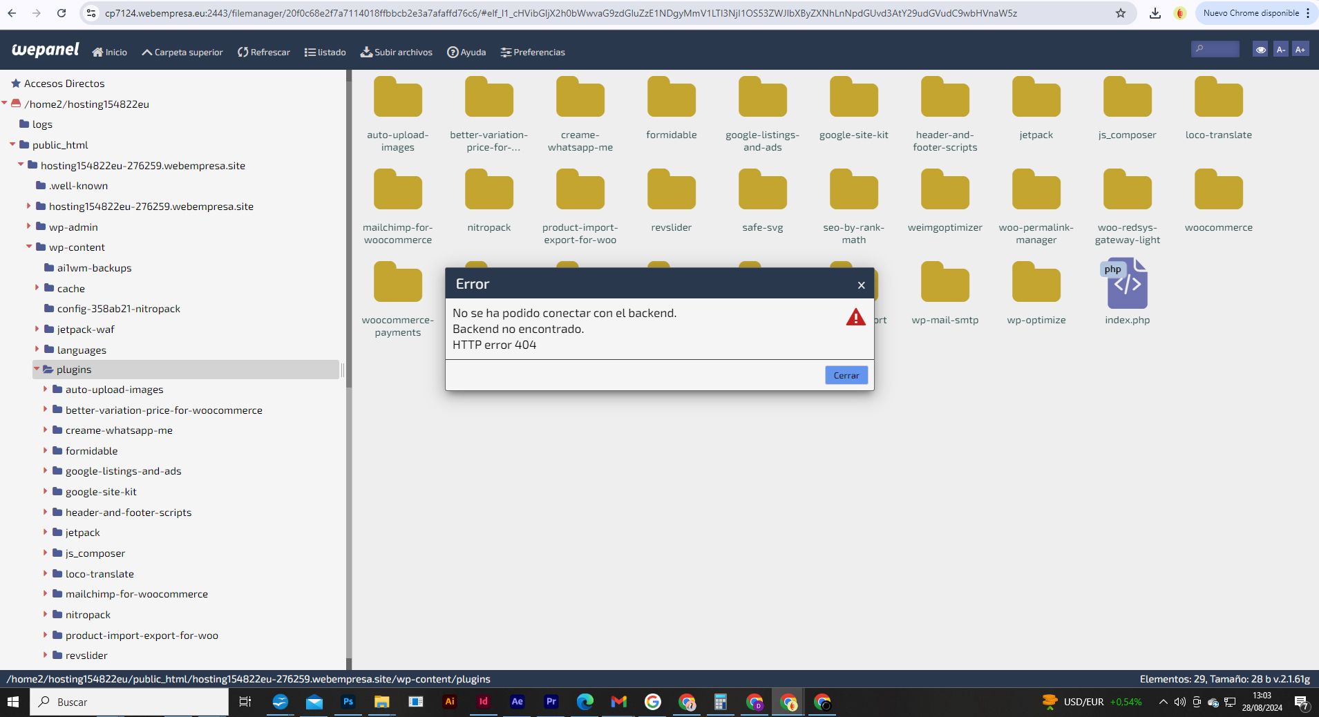Open the wp-optimize folder icon
1319x717 pixels.
coord(1036,282)
